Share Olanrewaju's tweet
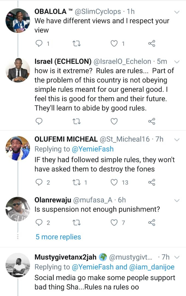This screenshot has height=296, width=186. pyautogui.click(x=152, y=223)
